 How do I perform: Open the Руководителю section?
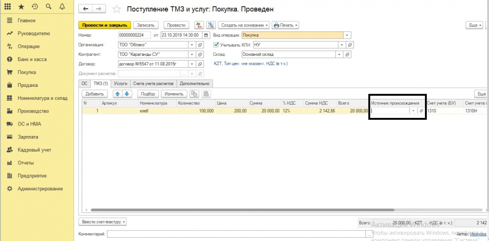click(x=34, y=33)
